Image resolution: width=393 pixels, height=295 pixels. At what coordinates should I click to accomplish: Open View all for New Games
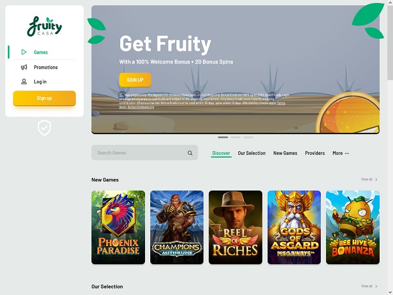click(x=369, y=180)
